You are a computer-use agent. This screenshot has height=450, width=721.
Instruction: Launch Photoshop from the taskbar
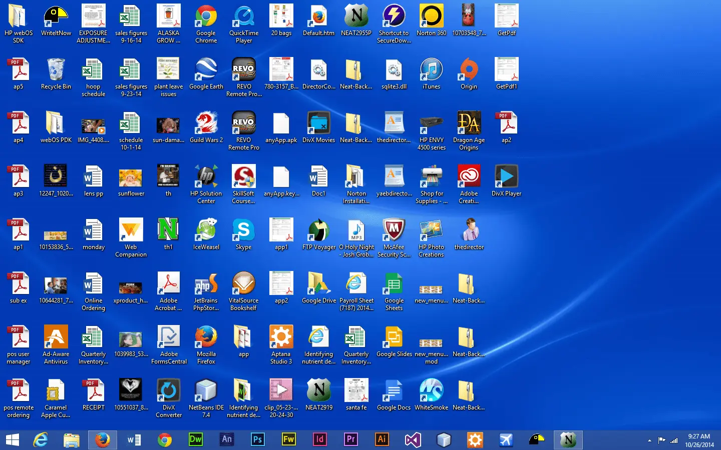coord(257,439)
